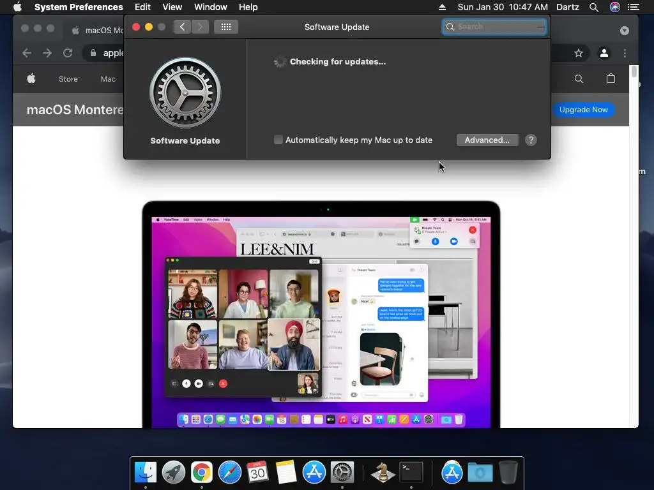Open Chrome profile avatar
The image size is (654, 490).
click(x=604, y=53)
